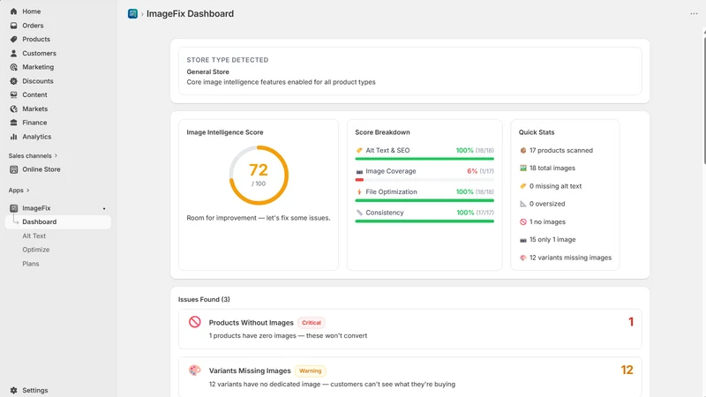Click the Content icon in sidebar
This screenshot has height=397, width=706.
(13, 95)
